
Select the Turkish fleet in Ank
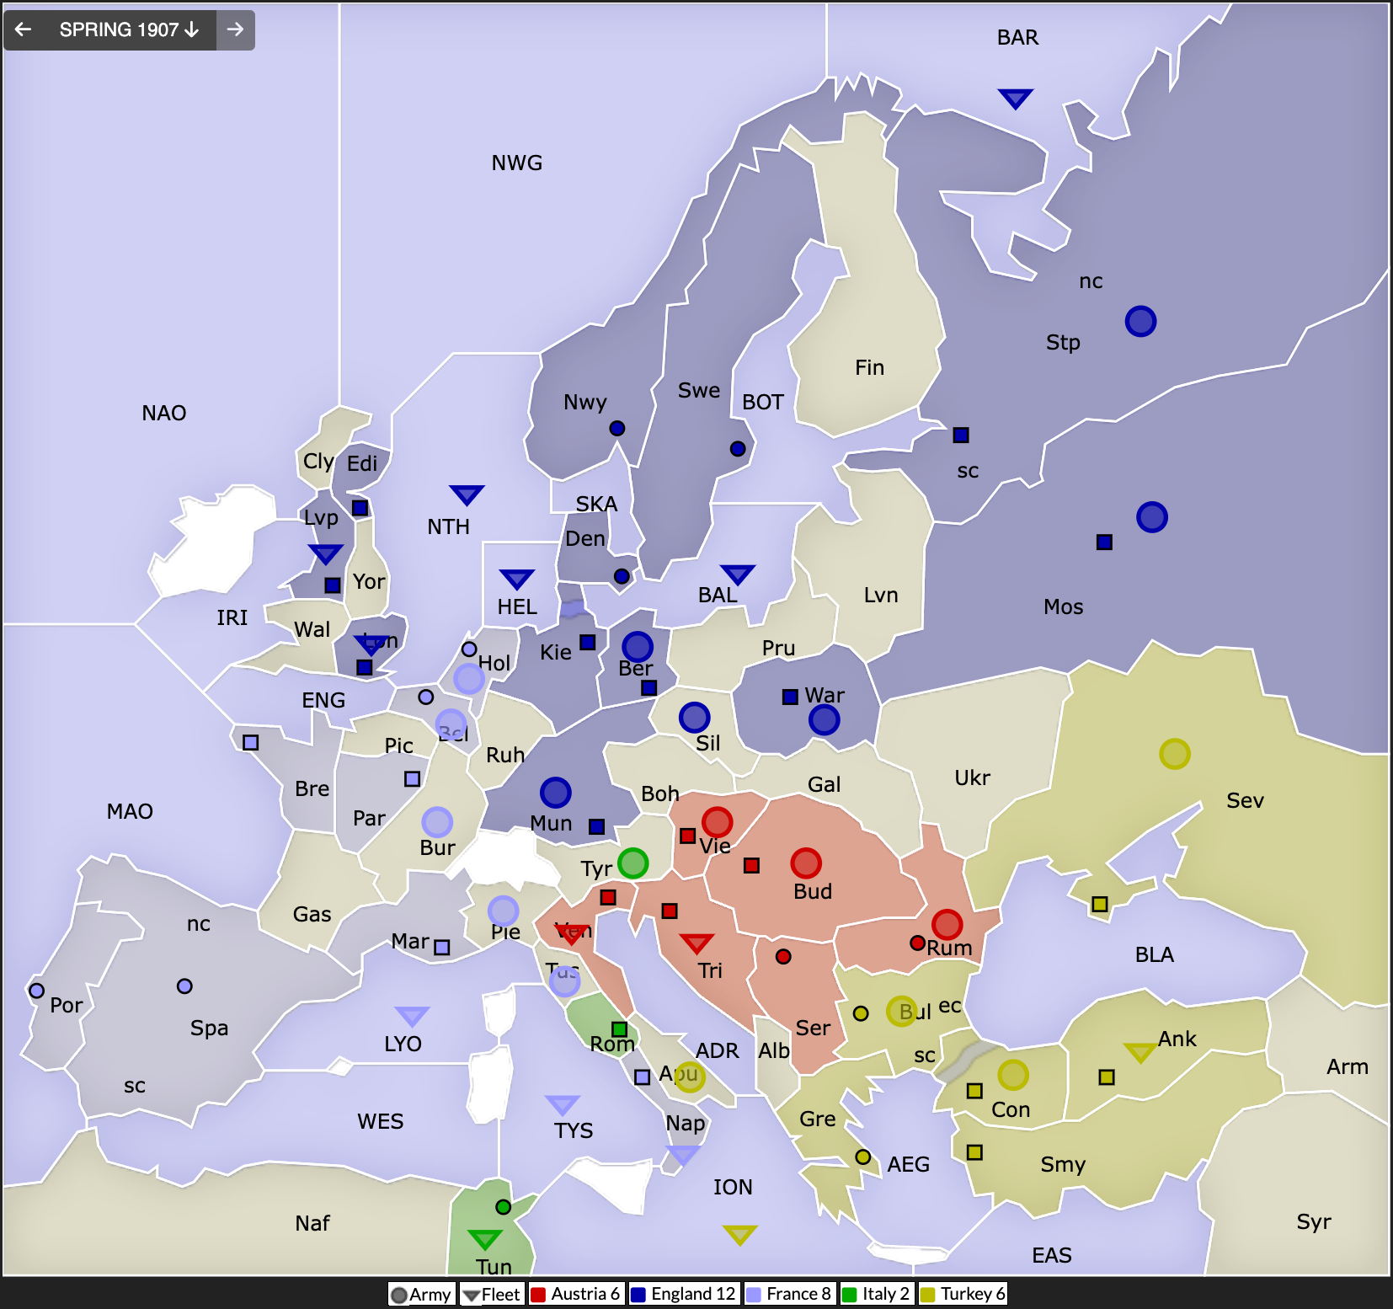coord(1140,1052)
